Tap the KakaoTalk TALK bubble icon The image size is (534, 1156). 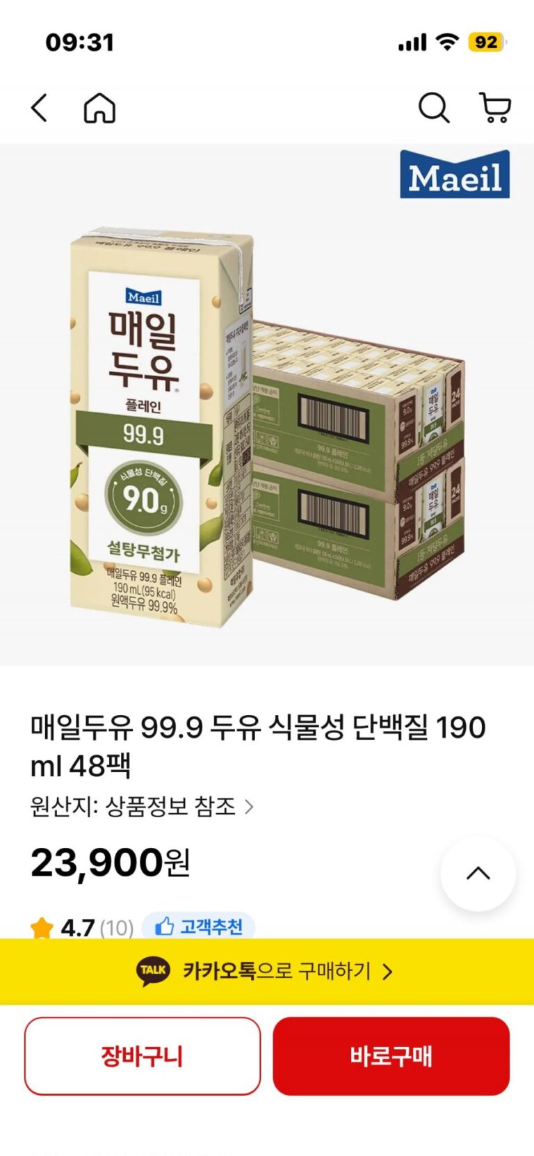pos(153,971)
